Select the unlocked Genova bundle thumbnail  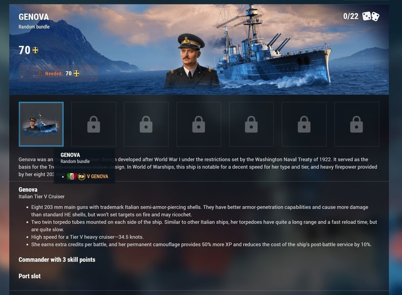point(41,124)
